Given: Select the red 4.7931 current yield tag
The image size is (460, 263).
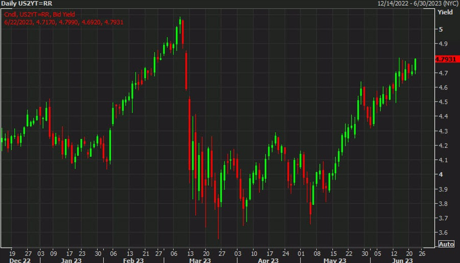Looking at the screenshot, I should pos(445,59).
